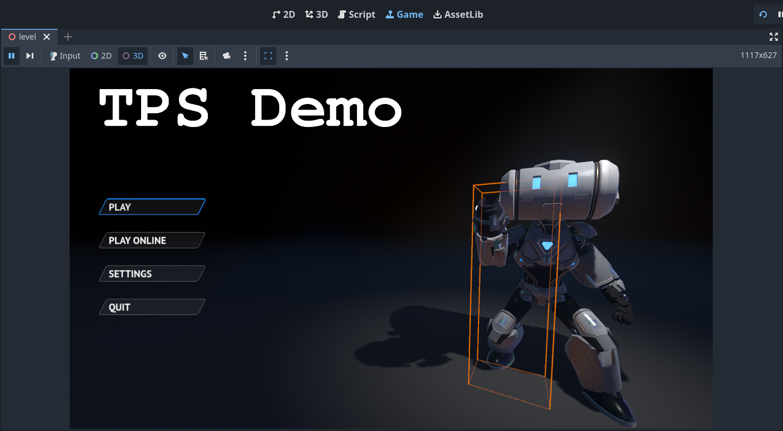Pause the running game session
Image resolution: width=783 pixels, height=431 pixels.
pos(12,56)
